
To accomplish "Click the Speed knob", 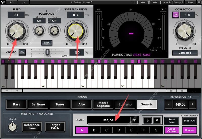I will [16, 31].
